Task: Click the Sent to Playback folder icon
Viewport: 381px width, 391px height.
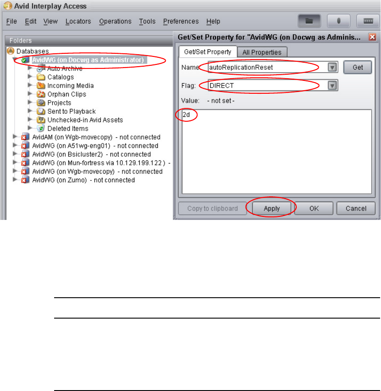Action: point(41,111)
